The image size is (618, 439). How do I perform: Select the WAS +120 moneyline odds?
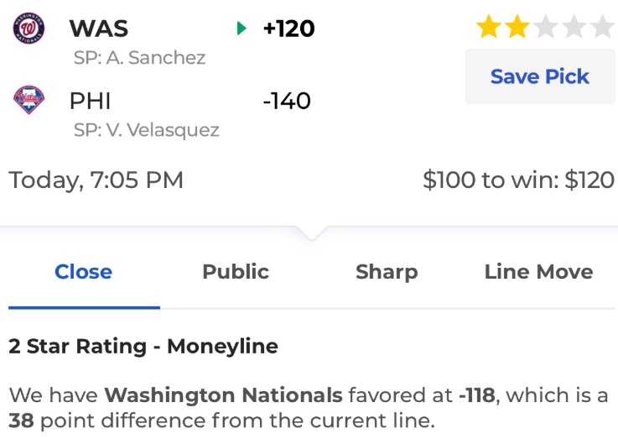click(x=289, y=29)
